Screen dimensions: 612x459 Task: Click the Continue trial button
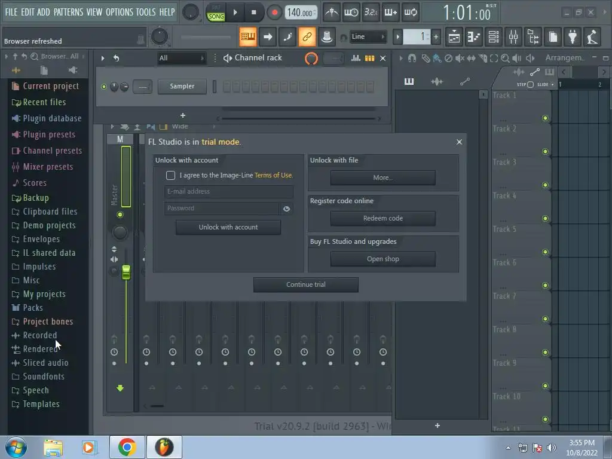(x=305, y=285)
